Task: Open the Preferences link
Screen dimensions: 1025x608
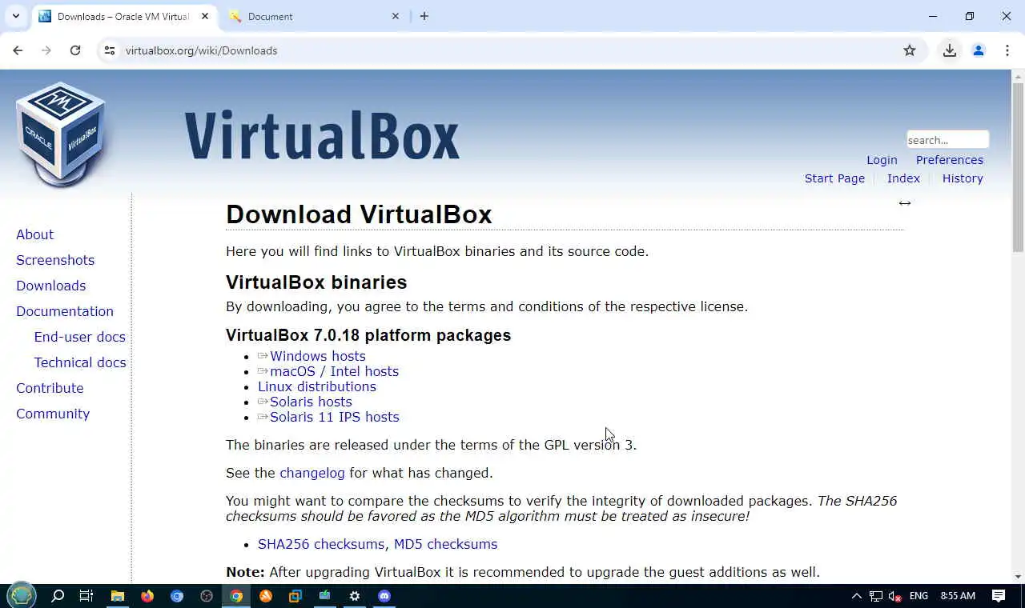Action: [950, 160]
